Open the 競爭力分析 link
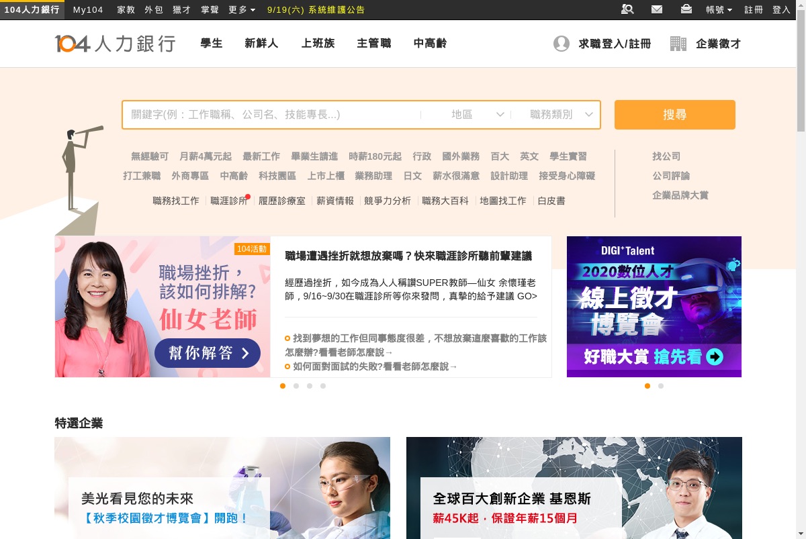The image size is (806, 539). [388, 201]
